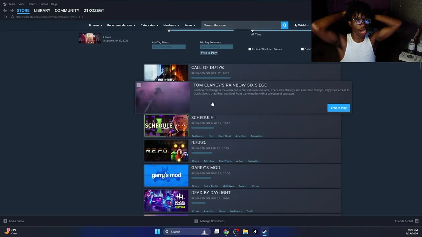422x237 pixels.
Task: Remove the Free to Play tag exclusion
Action: tap(209, 53)
